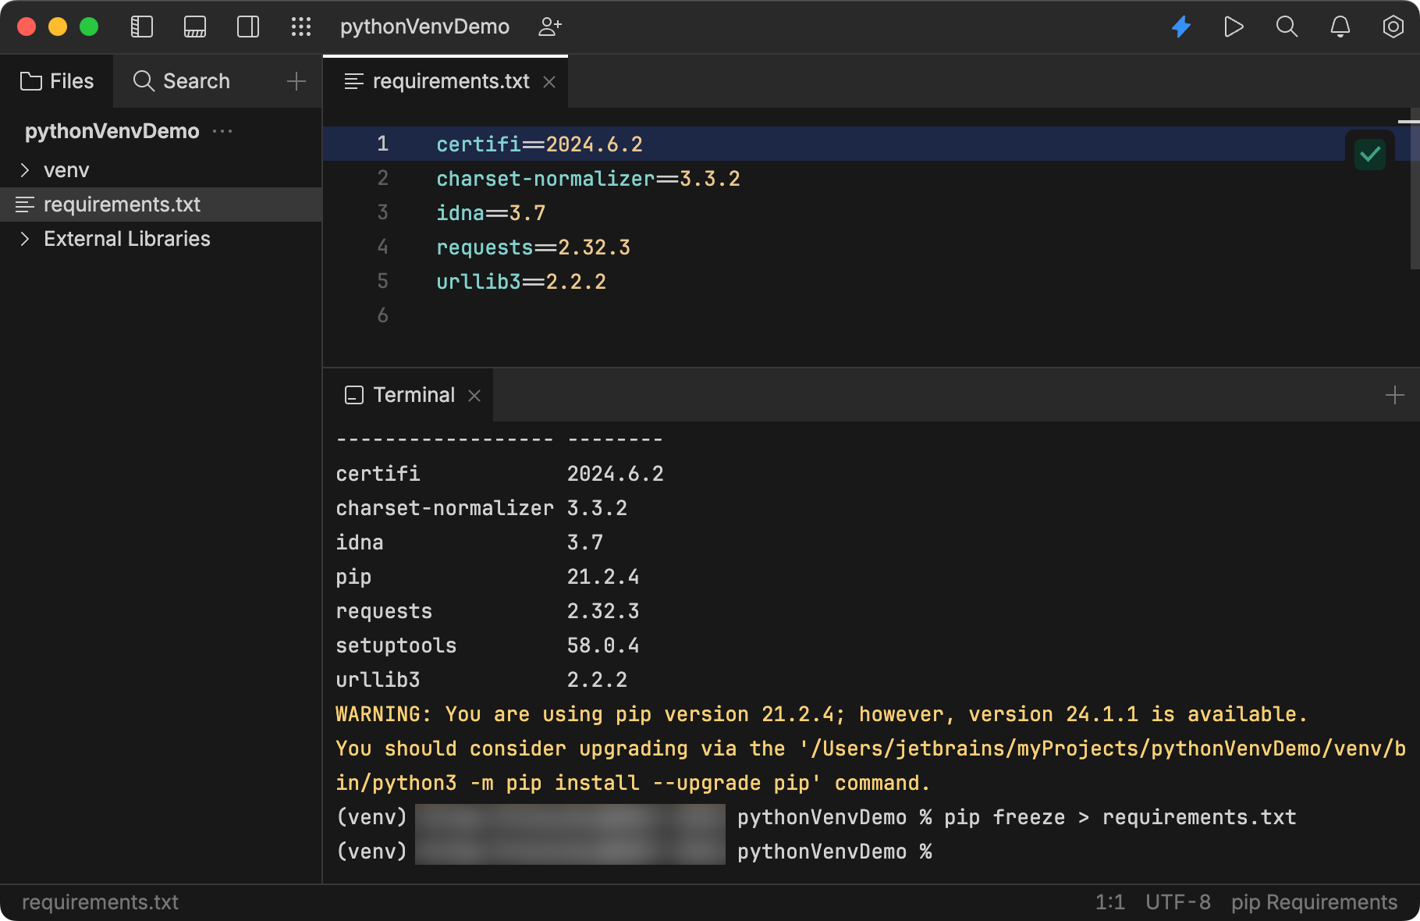Open the workspace switcher grid icon

tap(300, 27)
